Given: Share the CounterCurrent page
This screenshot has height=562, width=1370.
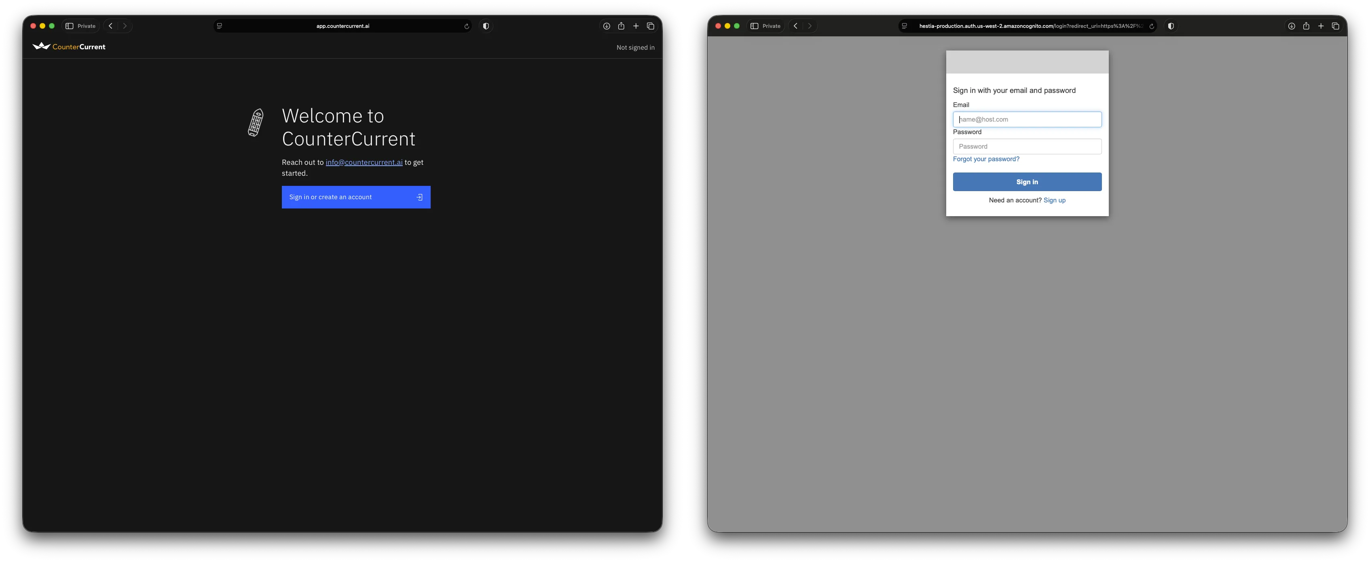Looking at the screenshot, I should (x=621, y=26).
